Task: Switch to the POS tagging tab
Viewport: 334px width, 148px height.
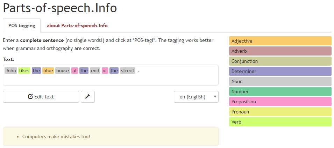Action: [22, 25]
